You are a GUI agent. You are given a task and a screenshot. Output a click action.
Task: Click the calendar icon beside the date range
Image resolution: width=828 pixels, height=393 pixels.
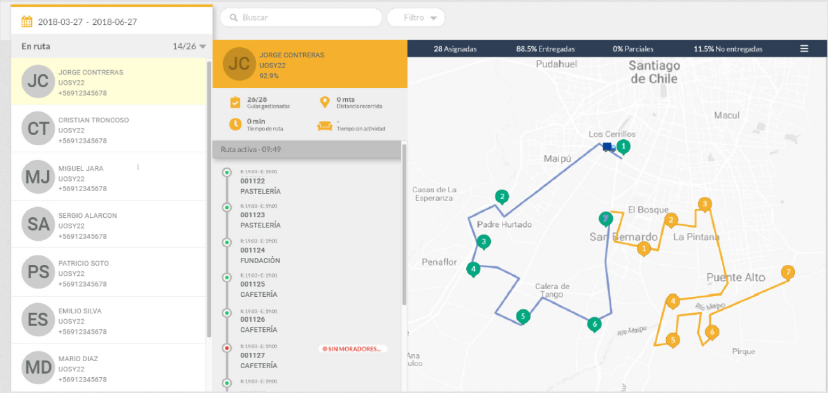click(x=25, y=21)
